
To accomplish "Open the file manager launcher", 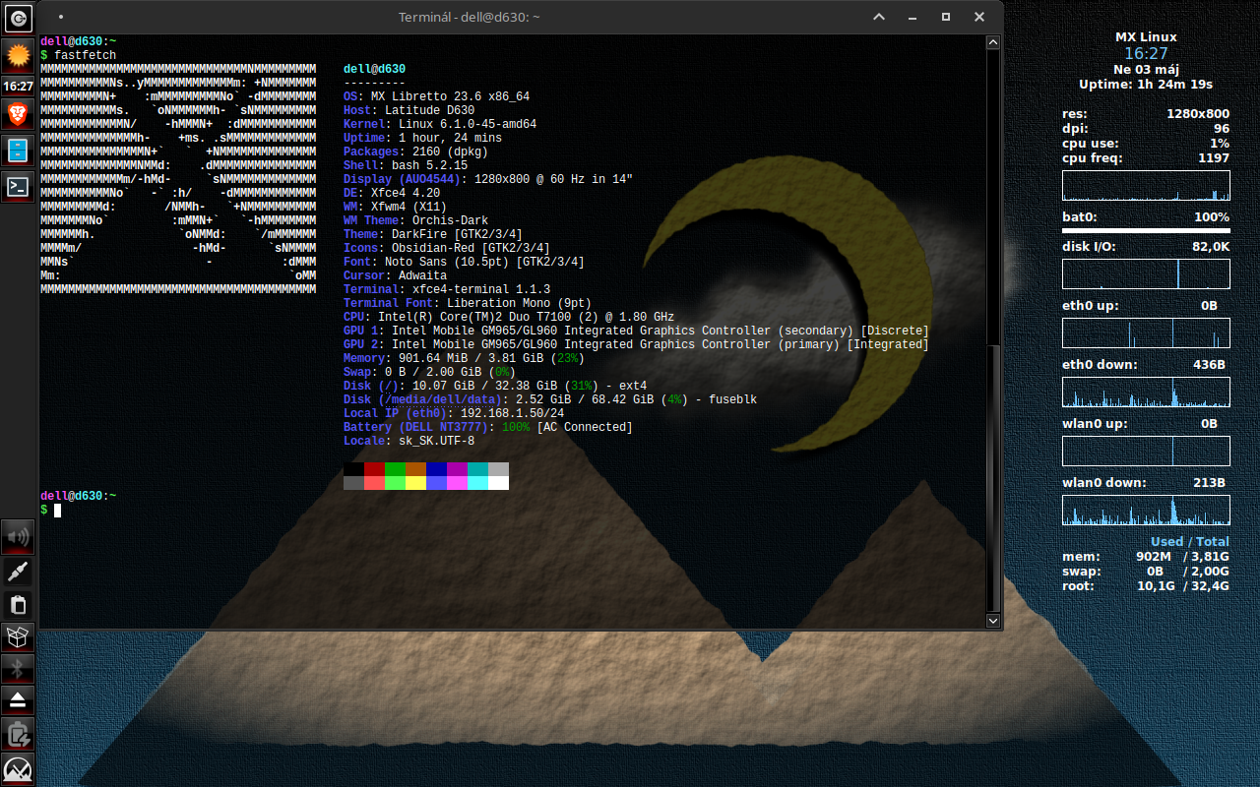I will (18, 151).
